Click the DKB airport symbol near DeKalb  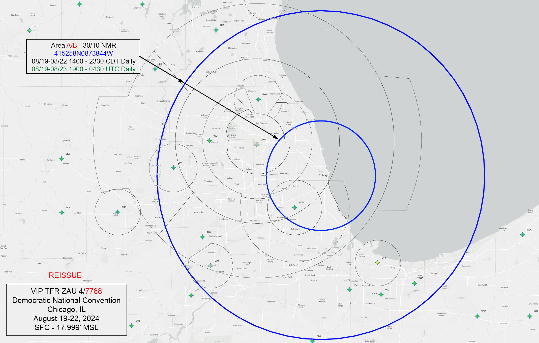61,159
